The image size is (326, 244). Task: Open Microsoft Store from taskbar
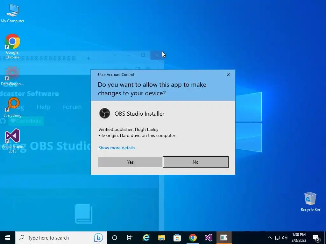click(177, 238)
